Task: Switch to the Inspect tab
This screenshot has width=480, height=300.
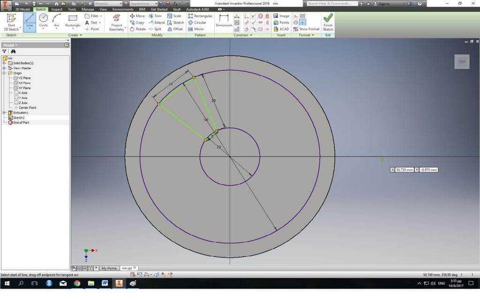Action: (x=57, y=9)
